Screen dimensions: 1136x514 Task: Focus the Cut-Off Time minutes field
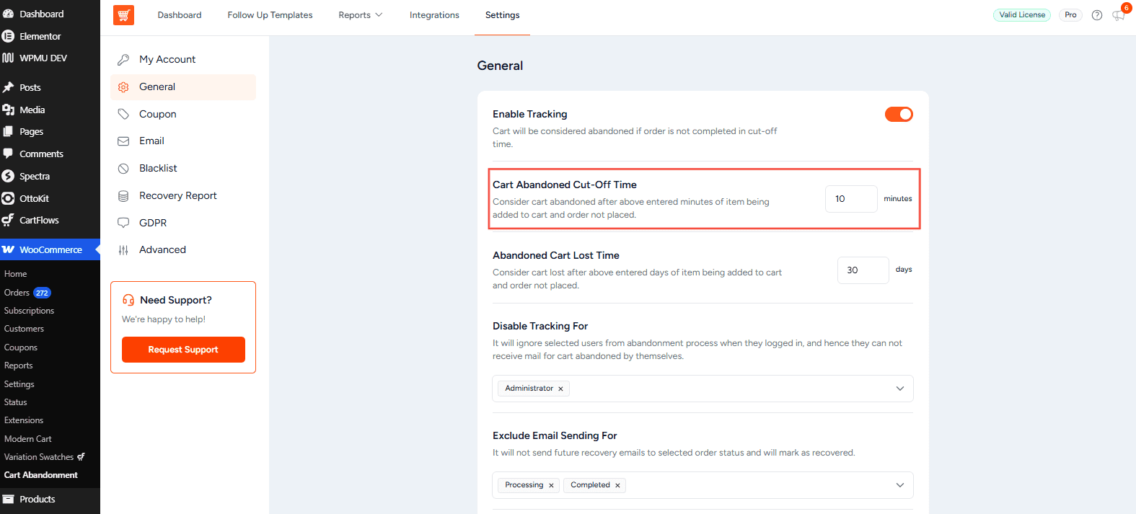[x=851, y=199]
